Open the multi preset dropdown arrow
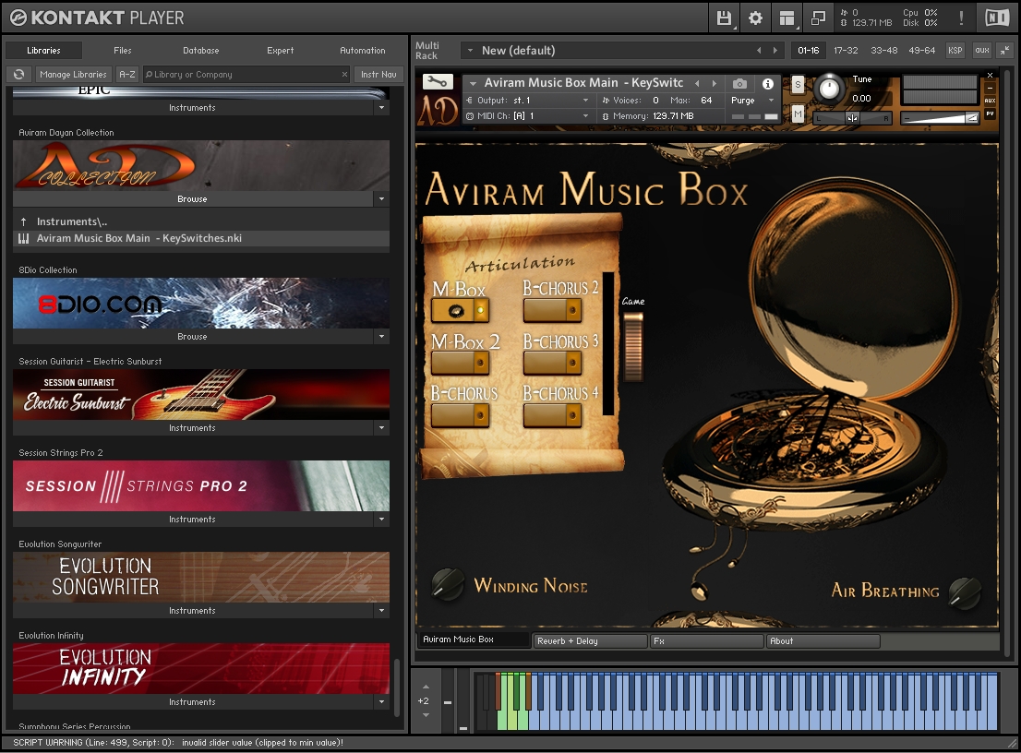1021x753 pixels. (470, 50)
